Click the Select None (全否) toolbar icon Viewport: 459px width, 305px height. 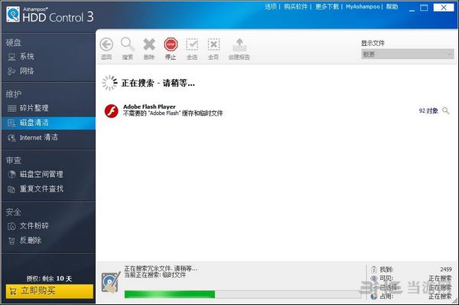[213, 45]
